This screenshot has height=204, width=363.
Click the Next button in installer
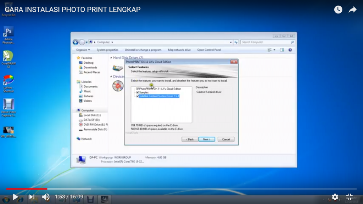coord(207,139)
